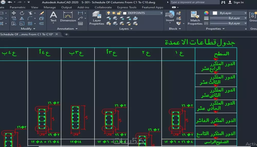
Task: Open the Parametric ribbon tab
Action: tap(17, 7)
